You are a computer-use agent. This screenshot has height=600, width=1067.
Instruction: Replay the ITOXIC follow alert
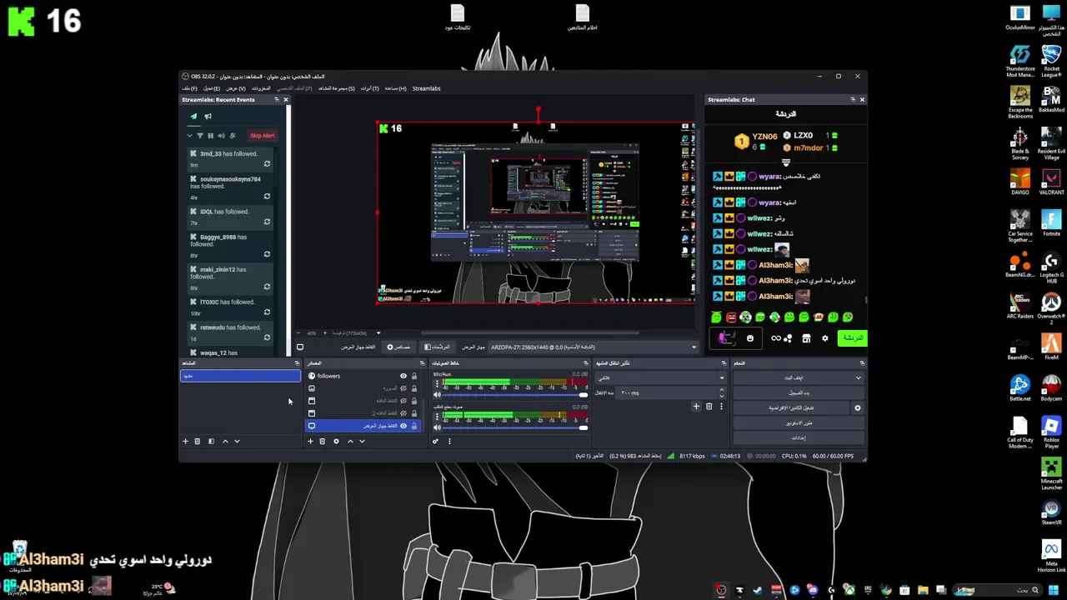267,312
